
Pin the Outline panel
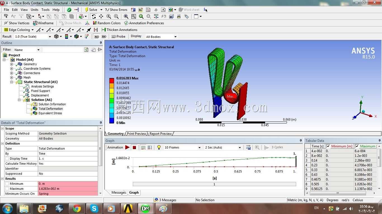pyautogui.click(x=101, y=43)
